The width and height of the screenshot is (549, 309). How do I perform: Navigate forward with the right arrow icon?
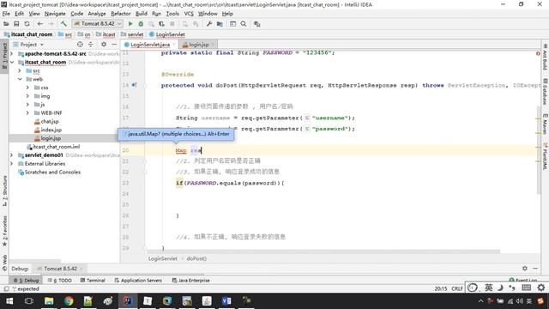pos(51,24)
